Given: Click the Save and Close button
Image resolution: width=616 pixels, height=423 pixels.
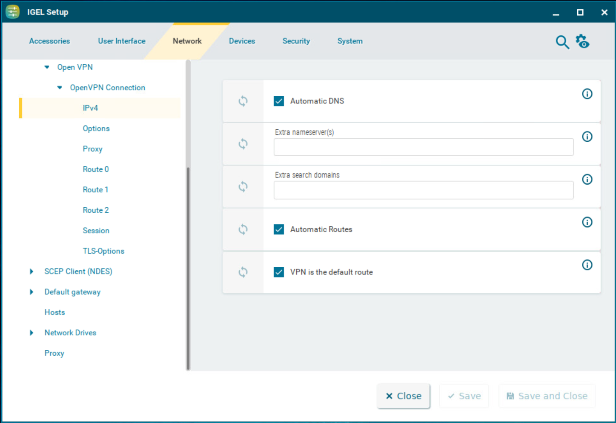Looking at the screenshot, I should 547,396.
